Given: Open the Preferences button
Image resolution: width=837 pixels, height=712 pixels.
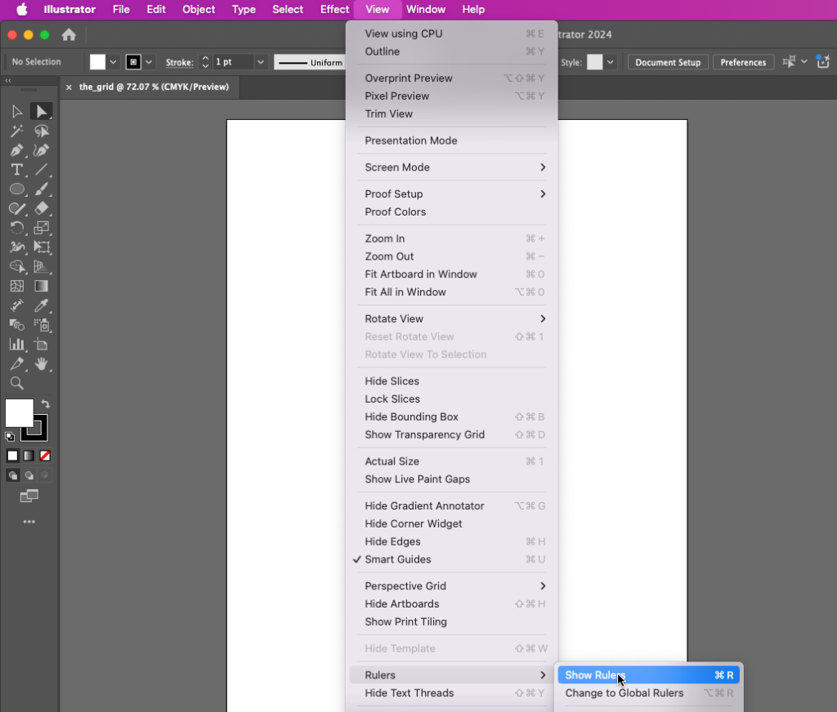Looking at the screenshot, I should coord(743,62).
